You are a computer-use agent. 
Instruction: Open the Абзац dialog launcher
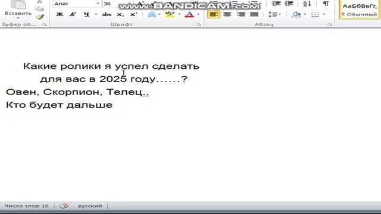coord(329,24)
